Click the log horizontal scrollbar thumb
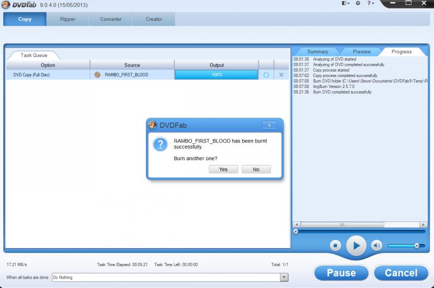Image resolution: width=434 pixels, height=288 pixels. (x=342, y=225)
